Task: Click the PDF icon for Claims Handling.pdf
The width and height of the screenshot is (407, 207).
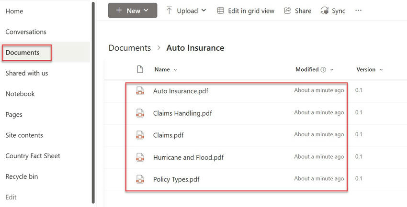Action: tap(140, 113)
